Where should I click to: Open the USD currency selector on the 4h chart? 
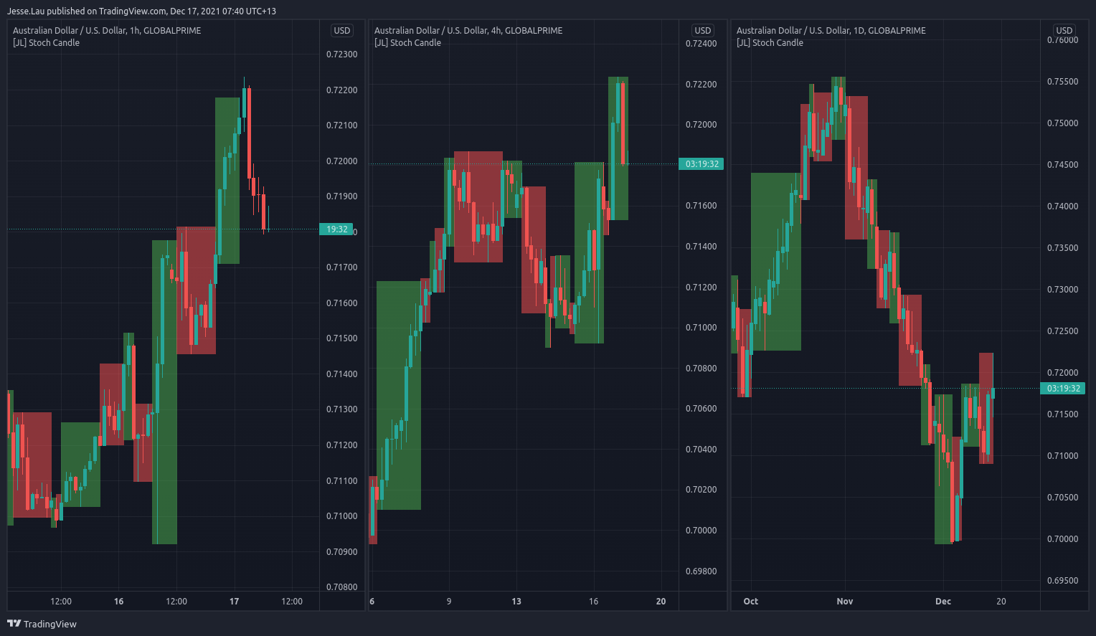[x=703, y=30]
